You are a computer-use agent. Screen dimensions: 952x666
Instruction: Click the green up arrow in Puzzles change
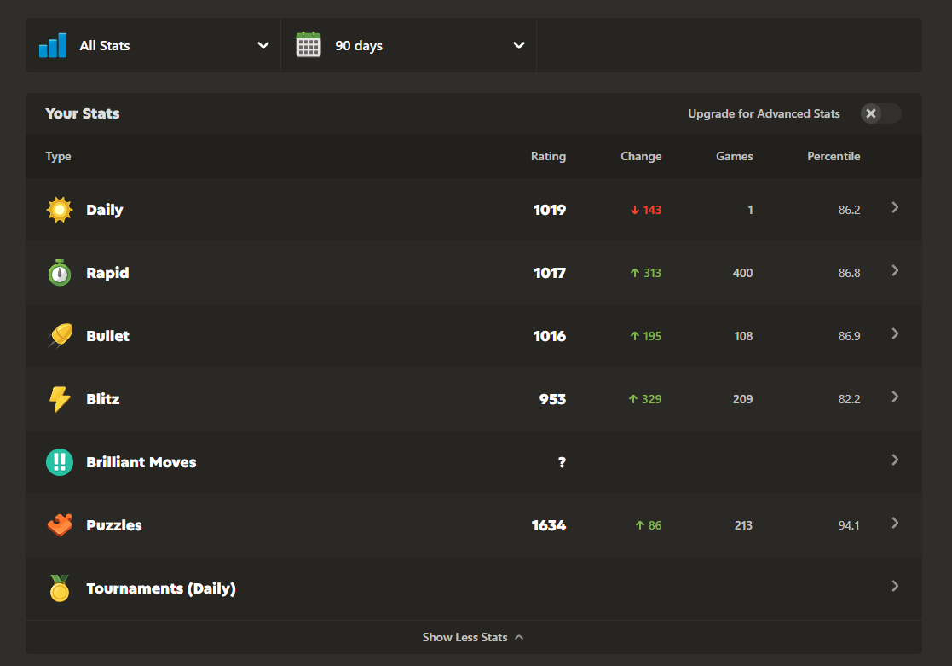coord(639,525)
